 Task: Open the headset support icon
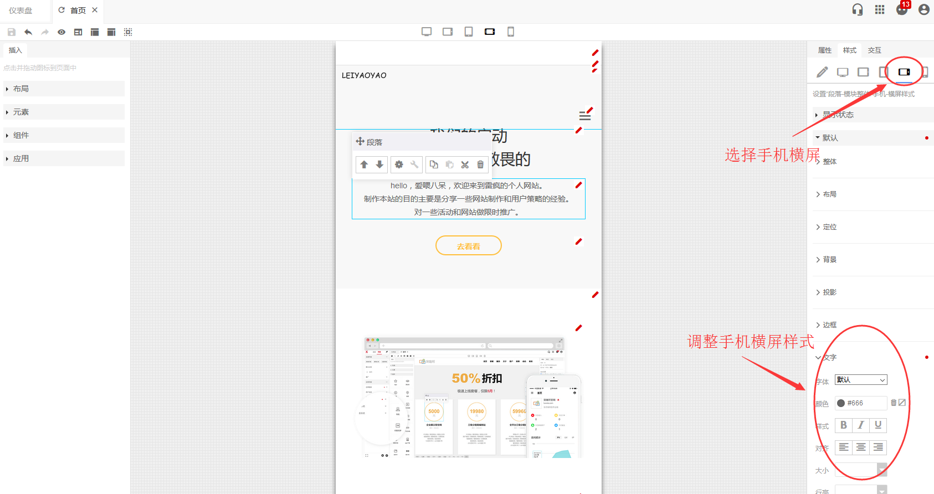coord(857,9)
